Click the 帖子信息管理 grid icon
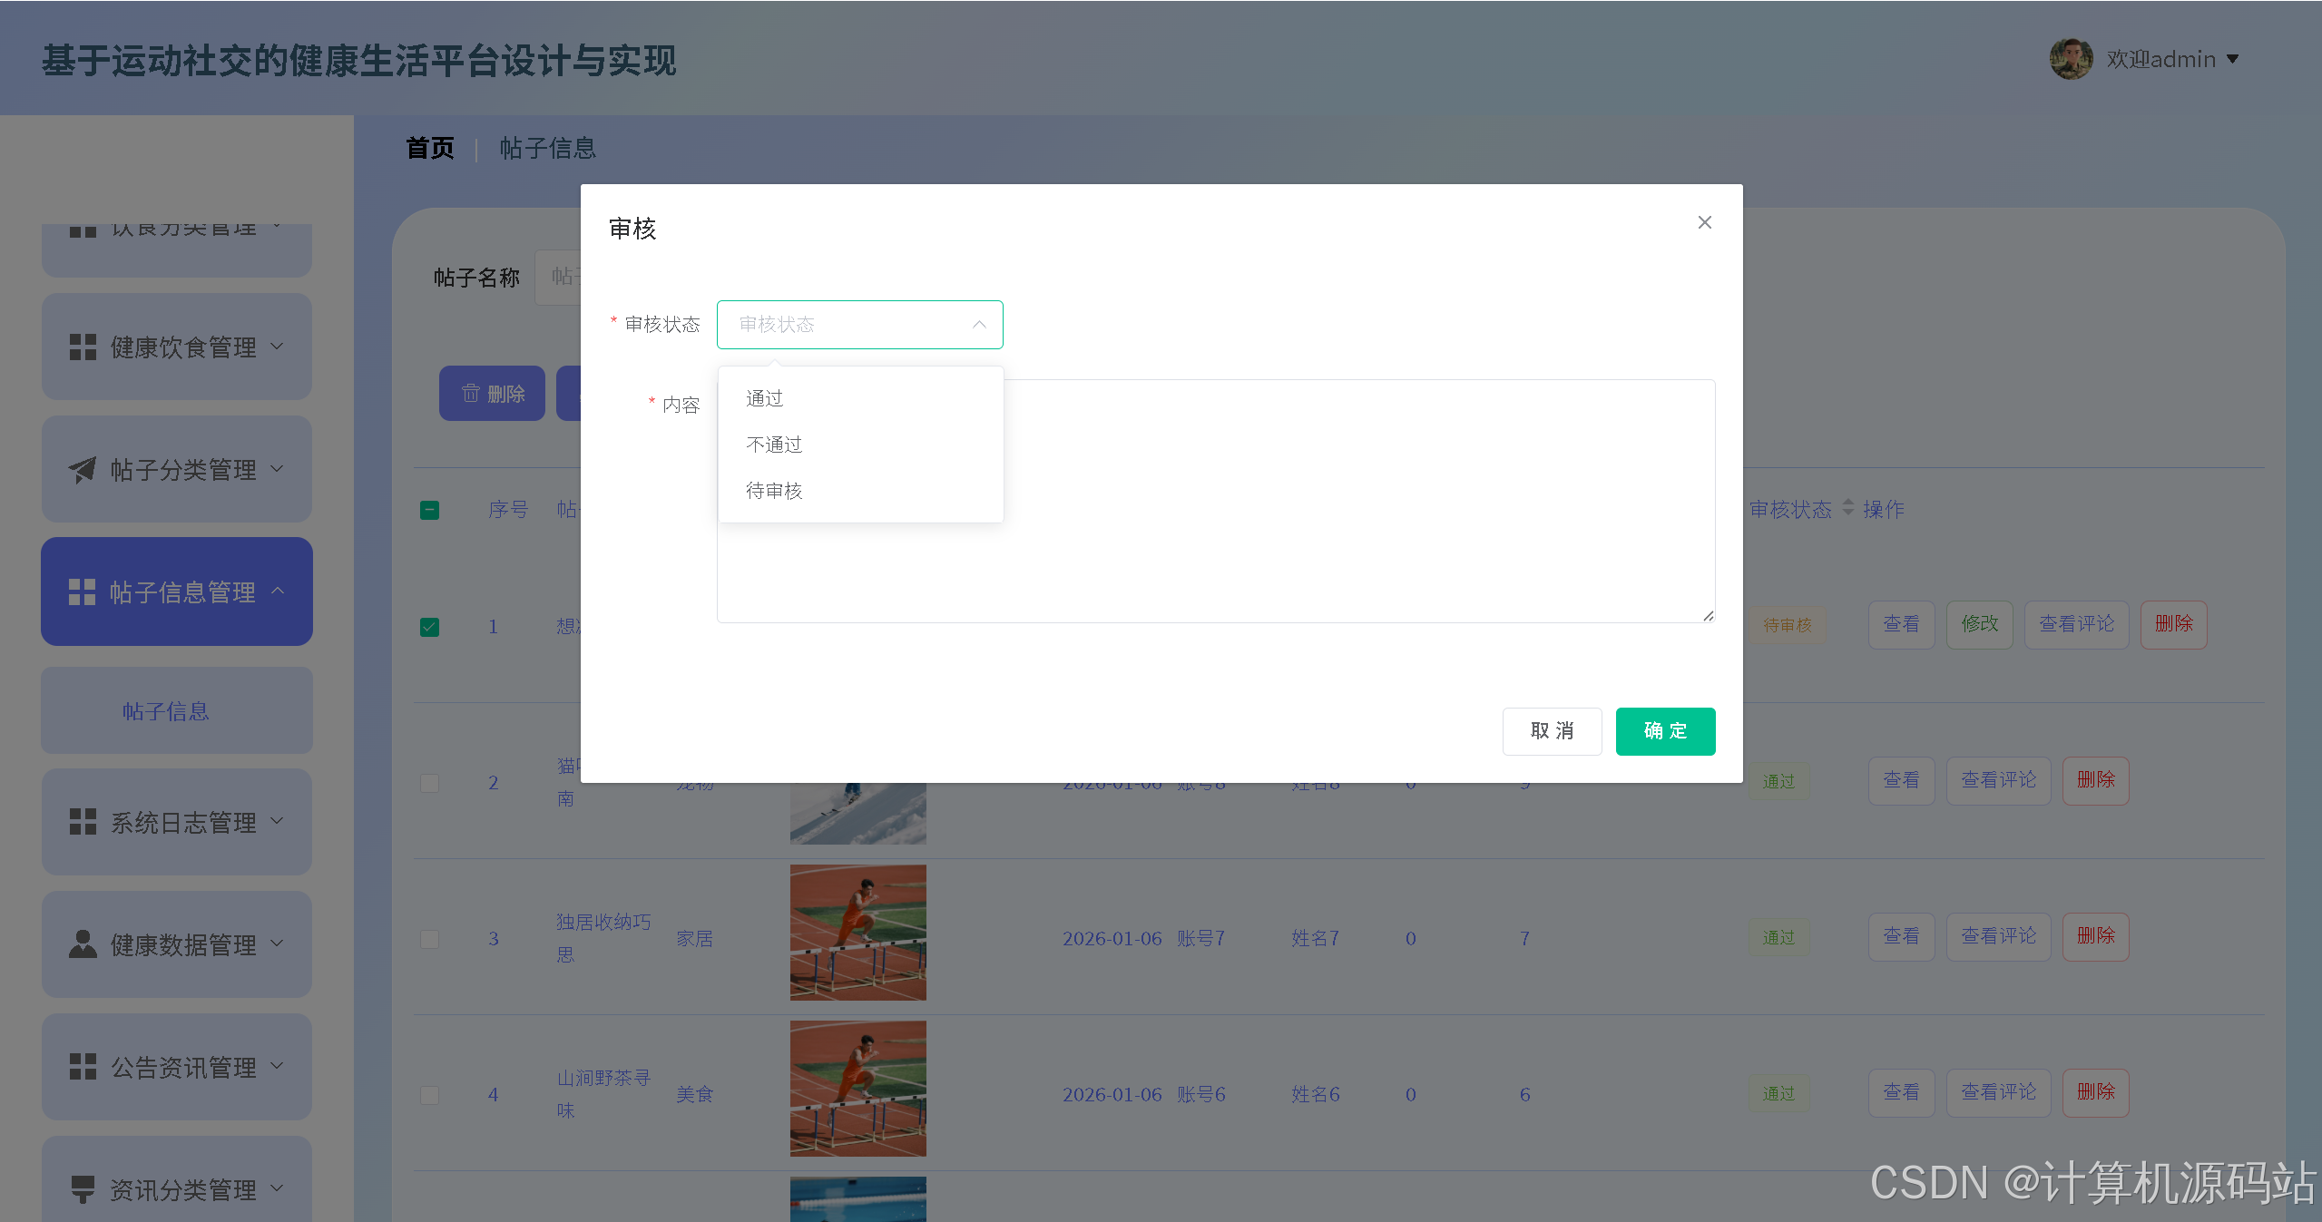 (x=83, y=591)
